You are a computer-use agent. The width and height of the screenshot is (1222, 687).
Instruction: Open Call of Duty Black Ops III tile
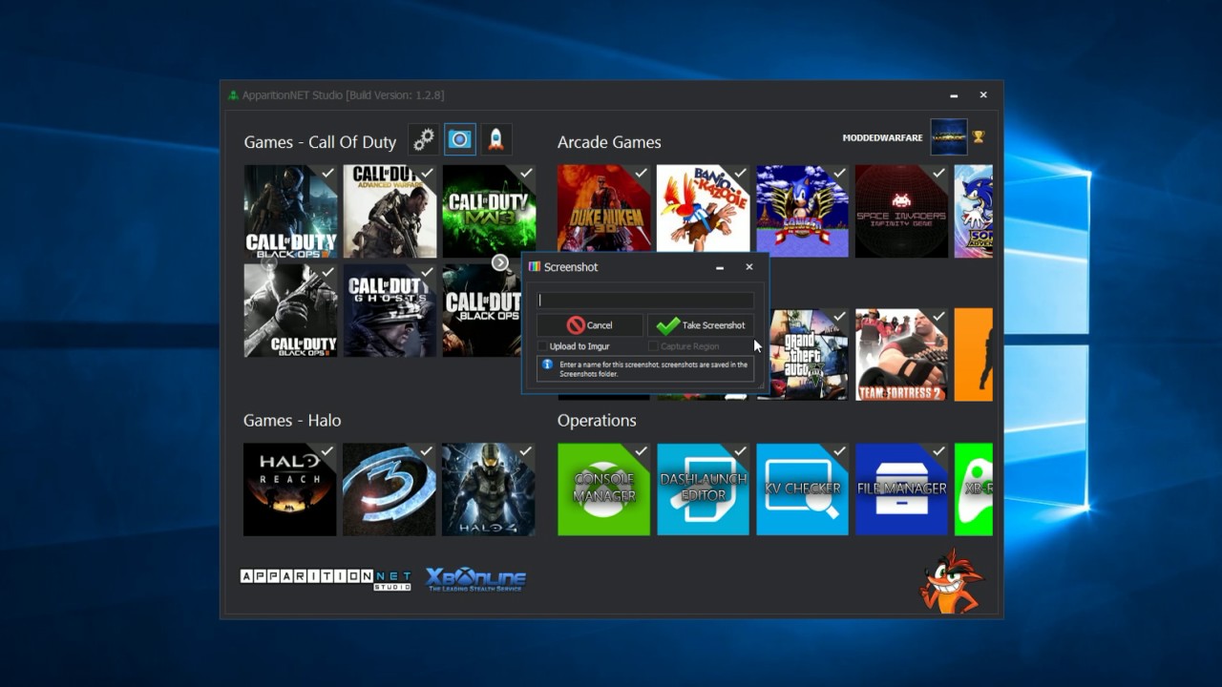point(290,212)
